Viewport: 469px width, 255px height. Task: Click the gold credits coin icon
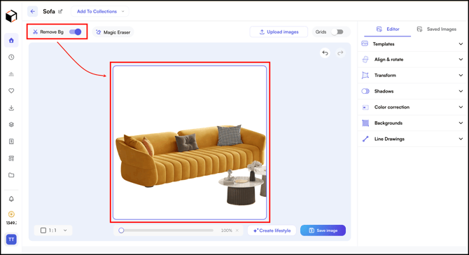pyautogui.click(x=11, y=214)
